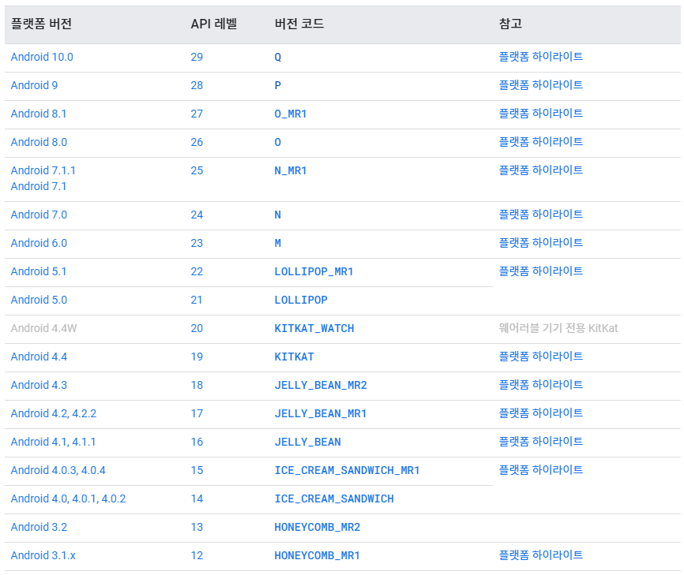Click the LOLLIPOP version code link

(301, 301)
